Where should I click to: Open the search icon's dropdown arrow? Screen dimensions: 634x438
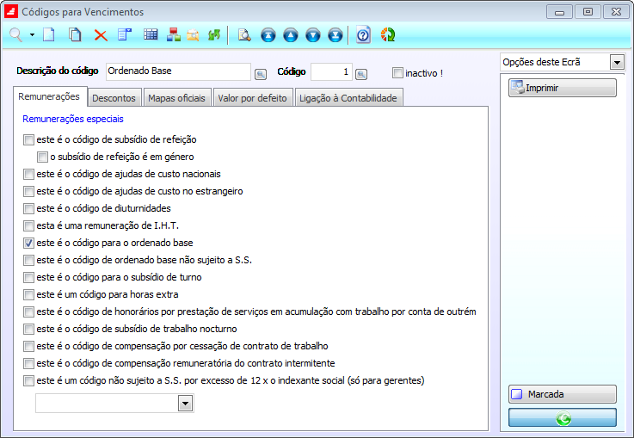point(32,35)
